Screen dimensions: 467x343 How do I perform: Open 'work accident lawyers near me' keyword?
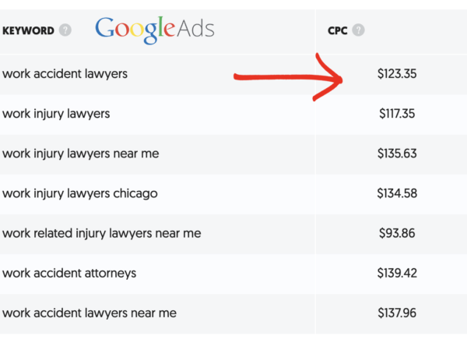[90, 313]
